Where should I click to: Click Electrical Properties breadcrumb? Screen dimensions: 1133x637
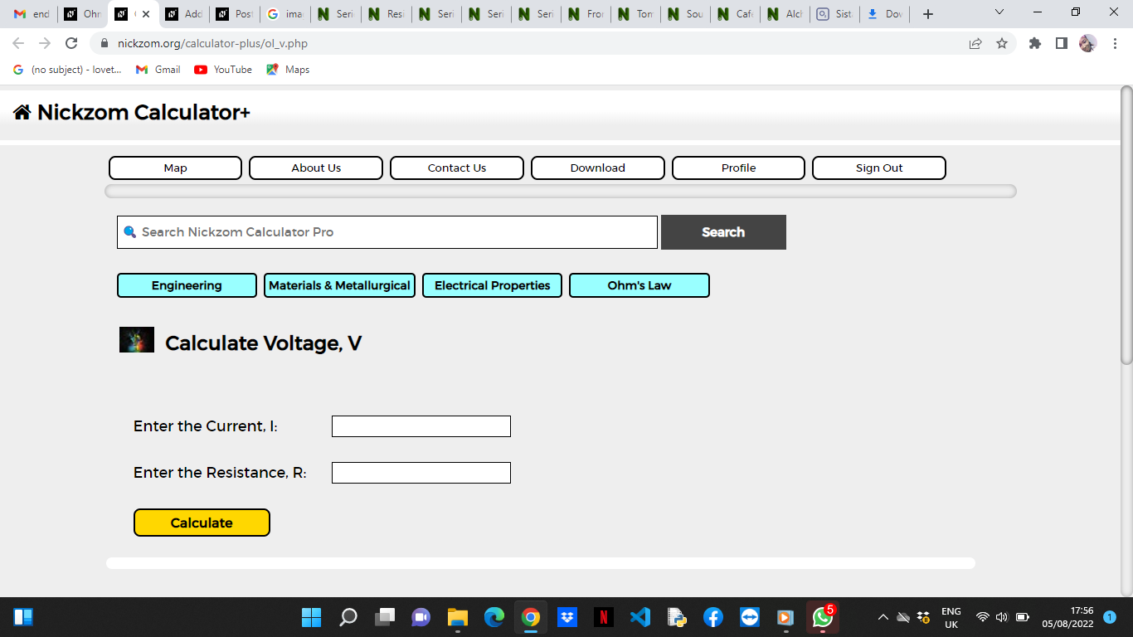pyautogui.click(x=492, y=285)
